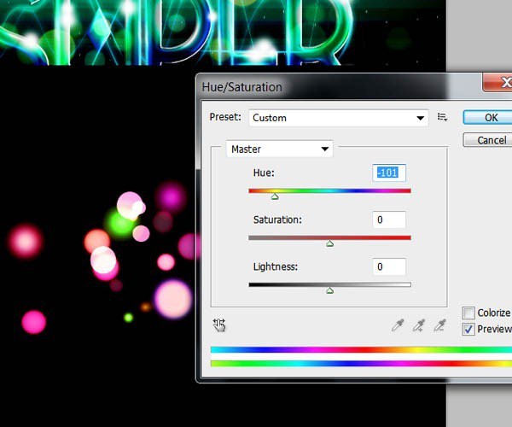Choose the Add to Sample eyedropper
The height and width of the screenshot is (427, 512).
tap(418, 325)
